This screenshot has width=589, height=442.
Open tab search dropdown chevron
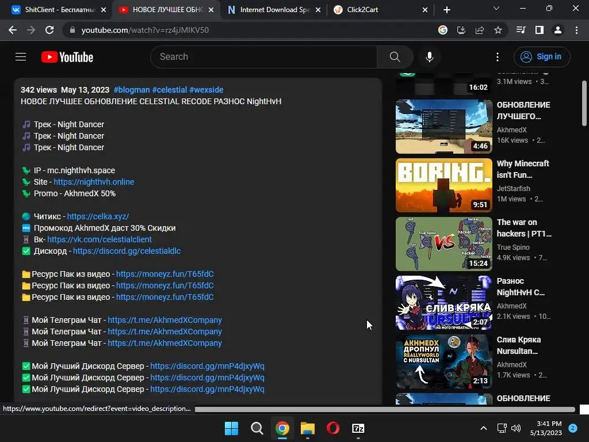pyautogui.click(x=496, y=8)
